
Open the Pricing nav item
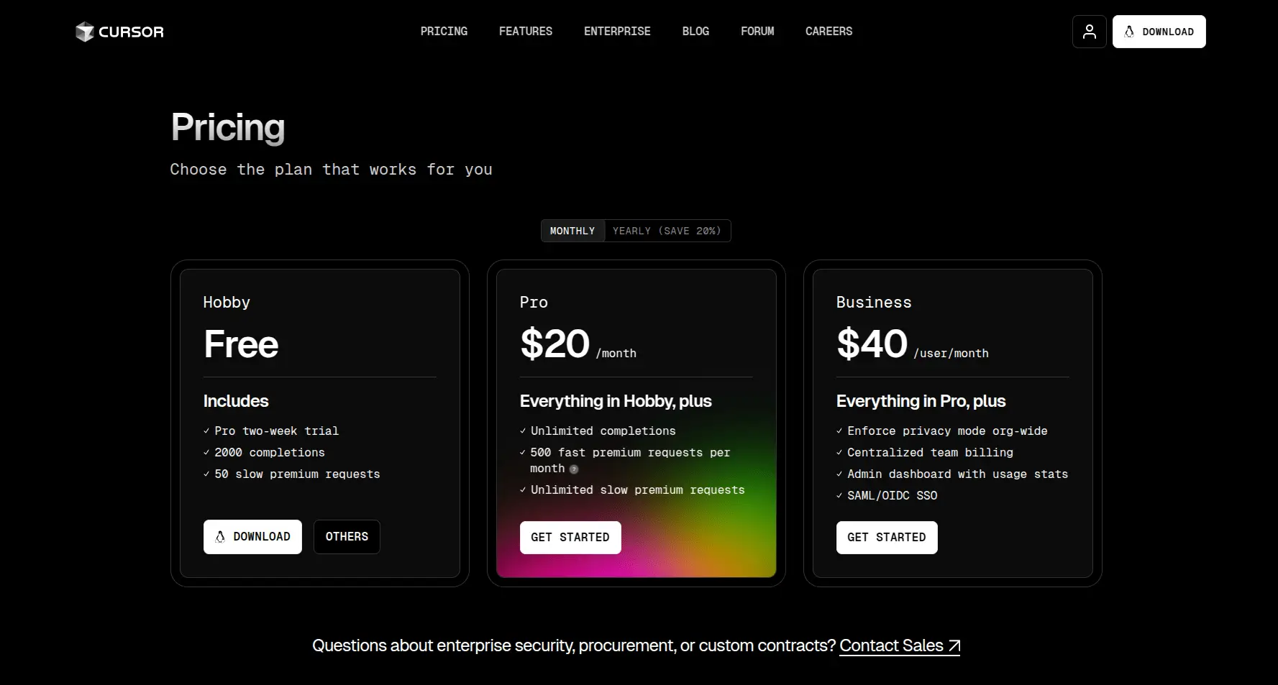coord(444,32)
